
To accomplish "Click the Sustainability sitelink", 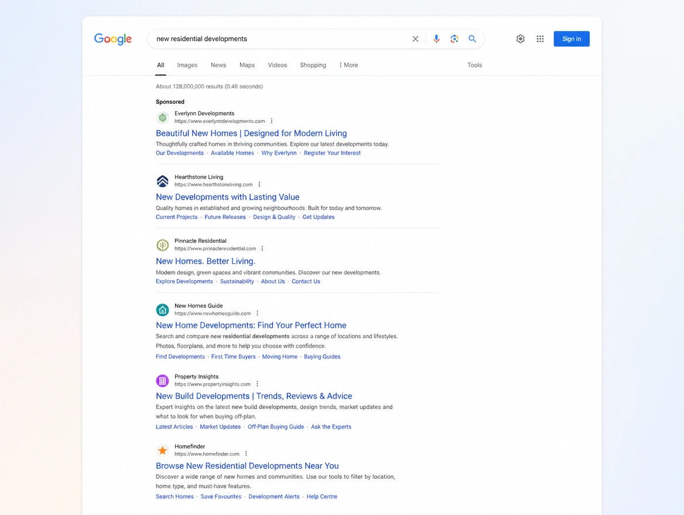I will coord(237,281).
